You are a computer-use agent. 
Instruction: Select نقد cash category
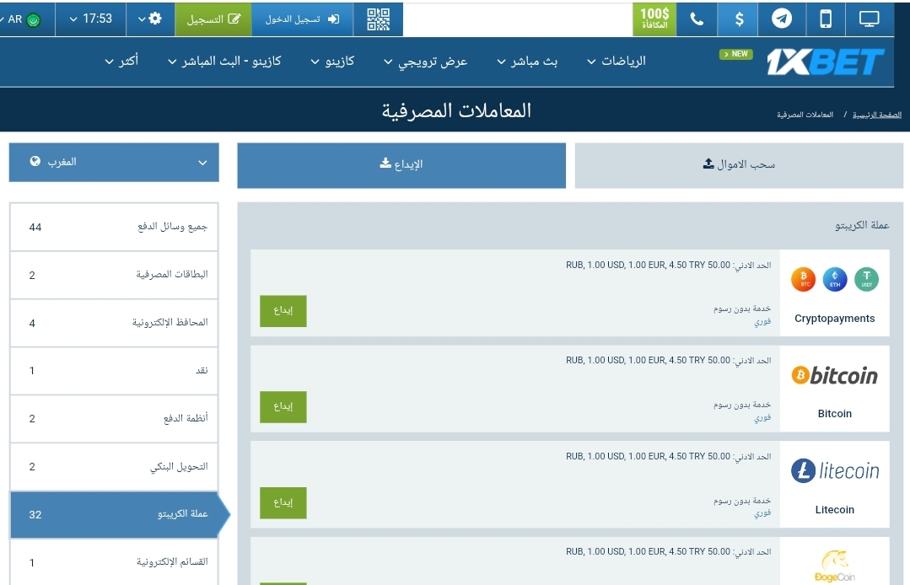point(115,371)
